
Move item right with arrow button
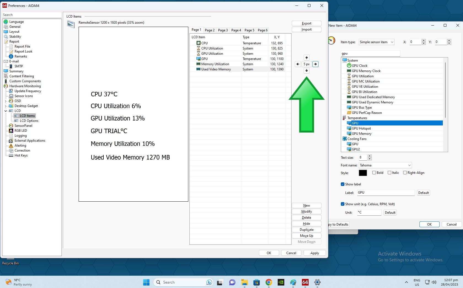coord(315,64)
